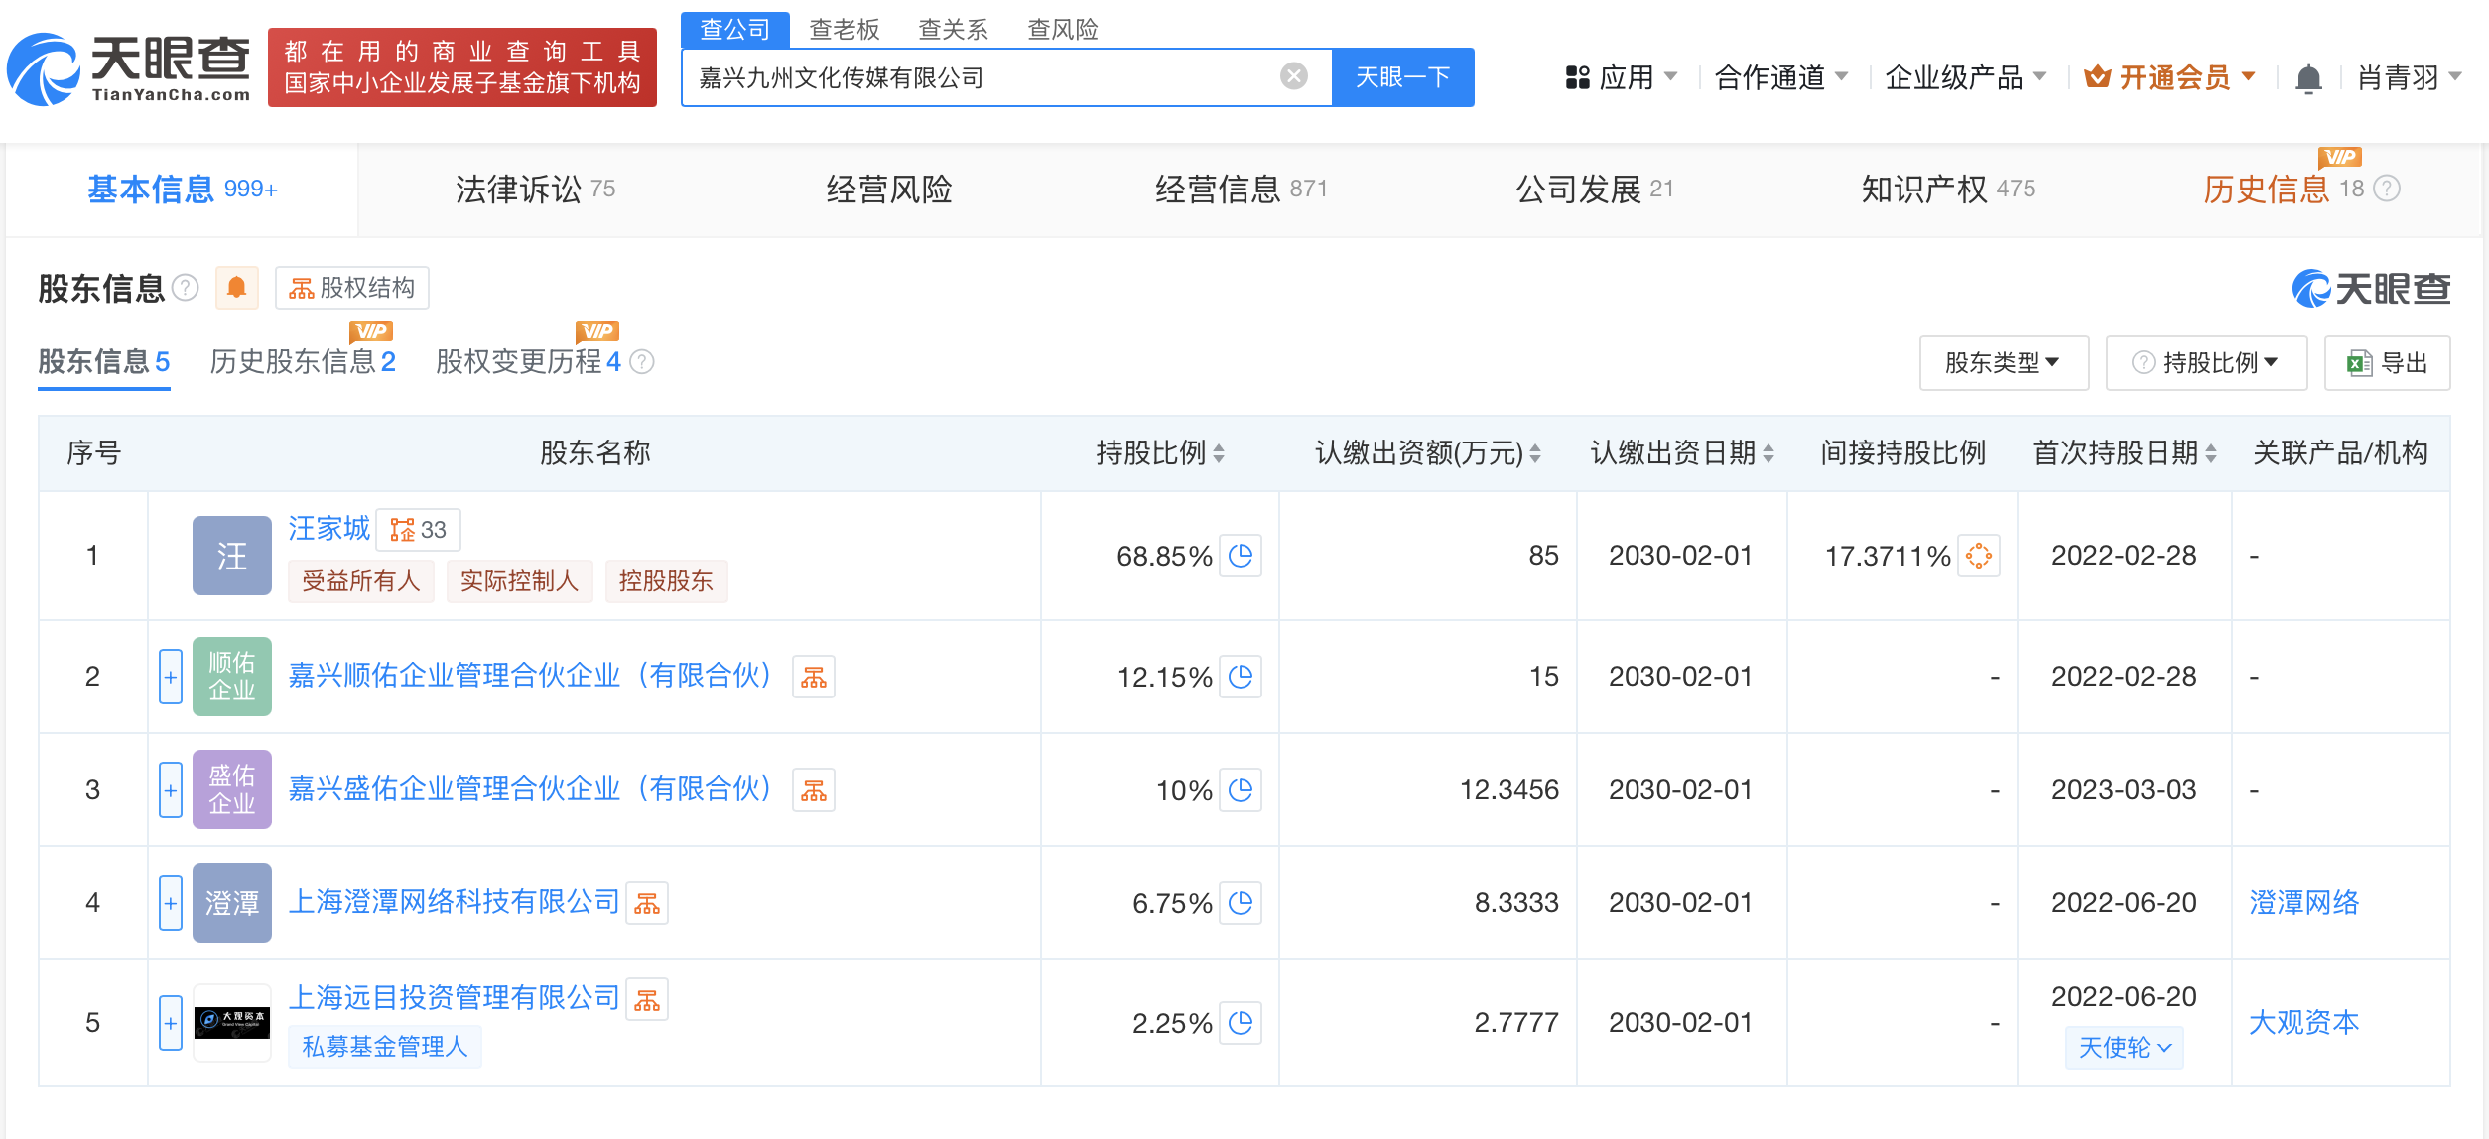Image resolution: width=2489 pixels, height=1139 pixels.
Task: Open the 公司发展 tab
Action: click(1594, 189)
